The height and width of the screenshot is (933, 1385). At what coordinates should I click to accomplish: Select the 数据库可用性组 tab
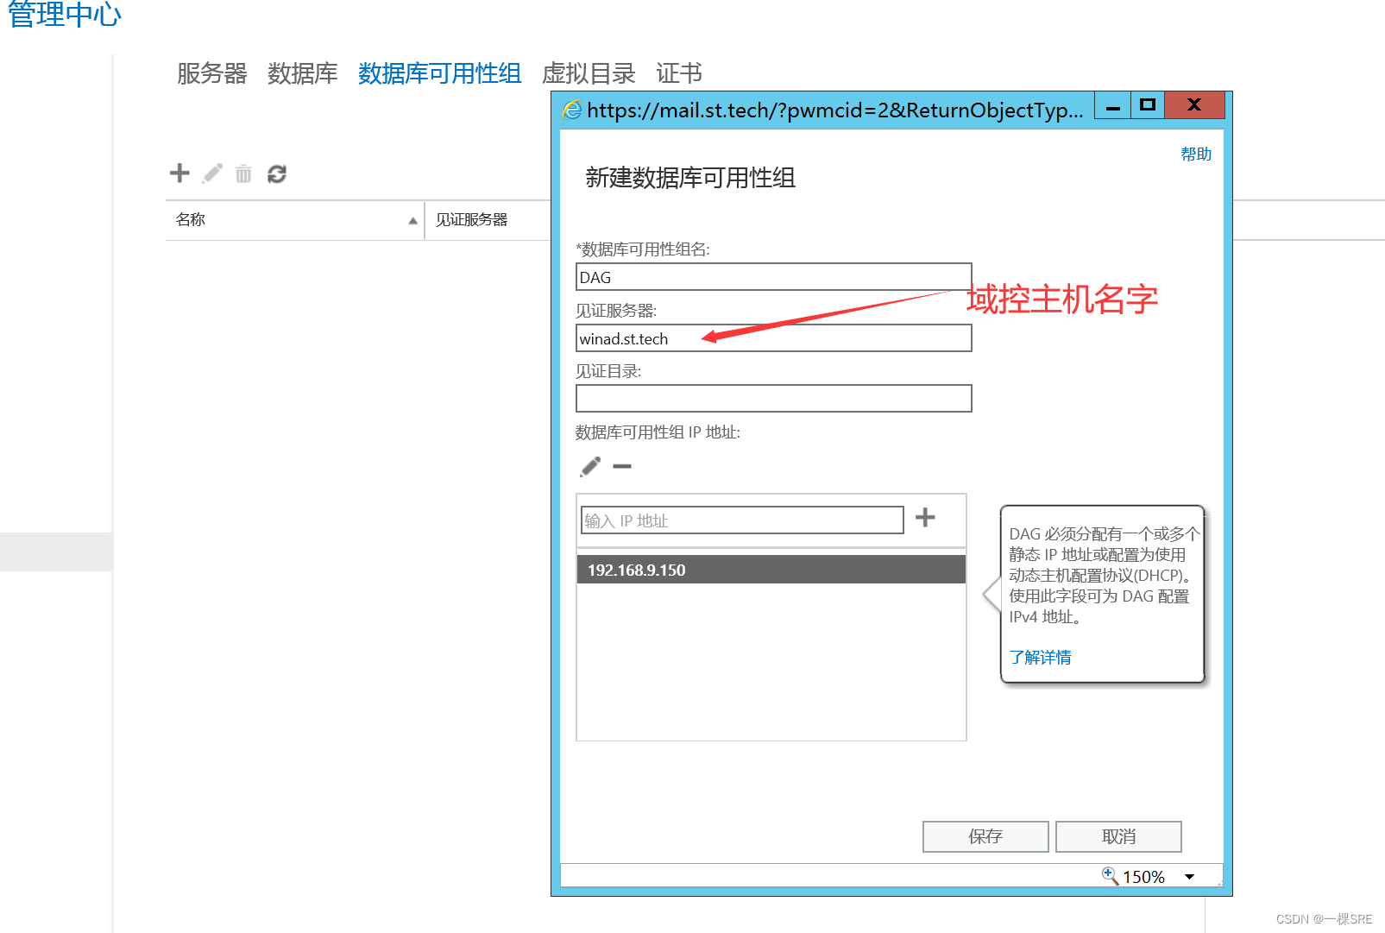[x=440, y=73]
